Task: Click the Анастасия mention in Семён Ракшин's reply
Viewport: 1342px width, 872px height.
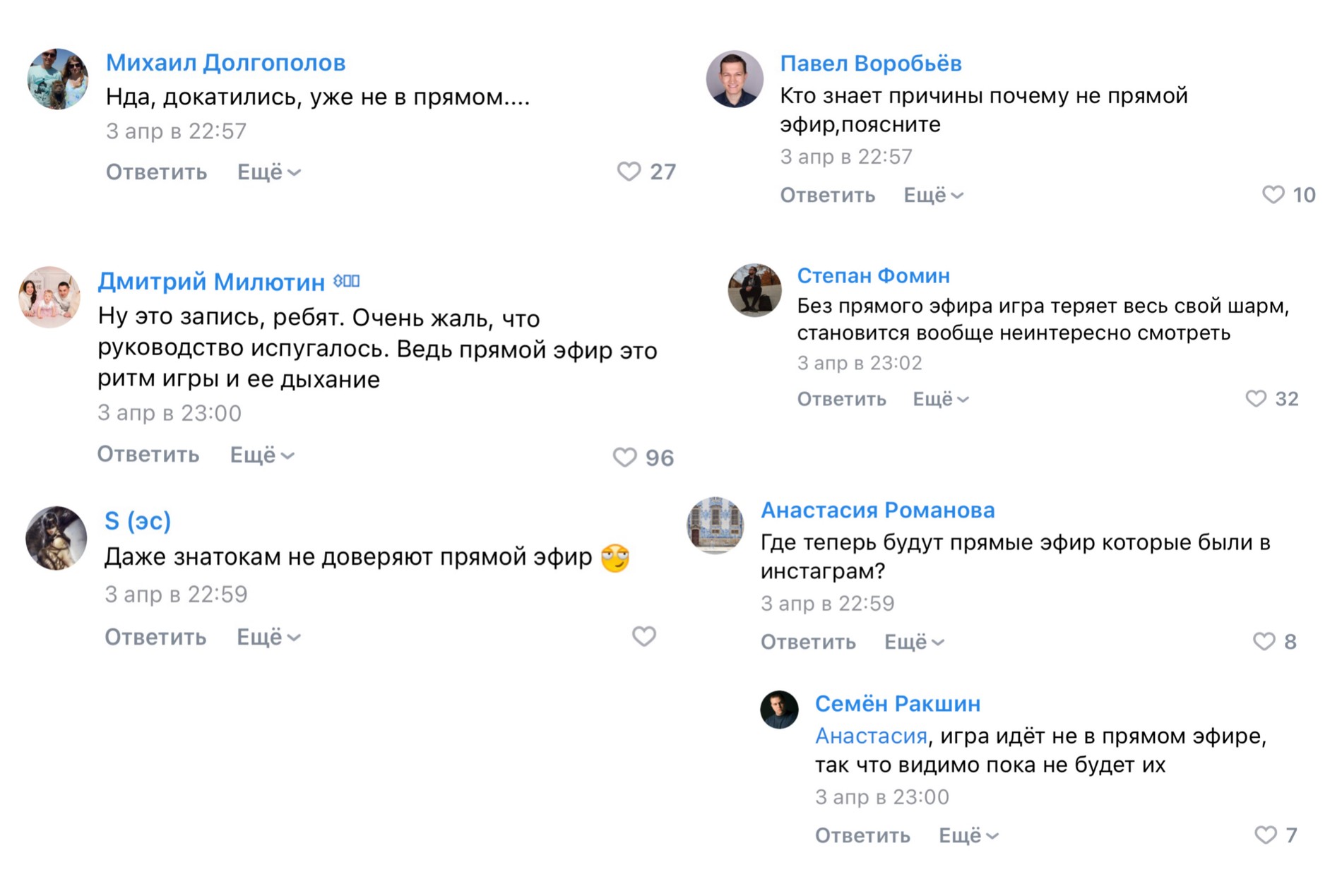Action: tap(870, 736)
